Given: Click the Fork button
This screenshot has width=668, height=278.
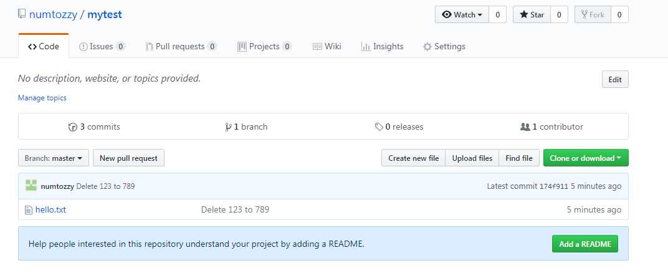Looking at the screenshot, I should [593, 14].
